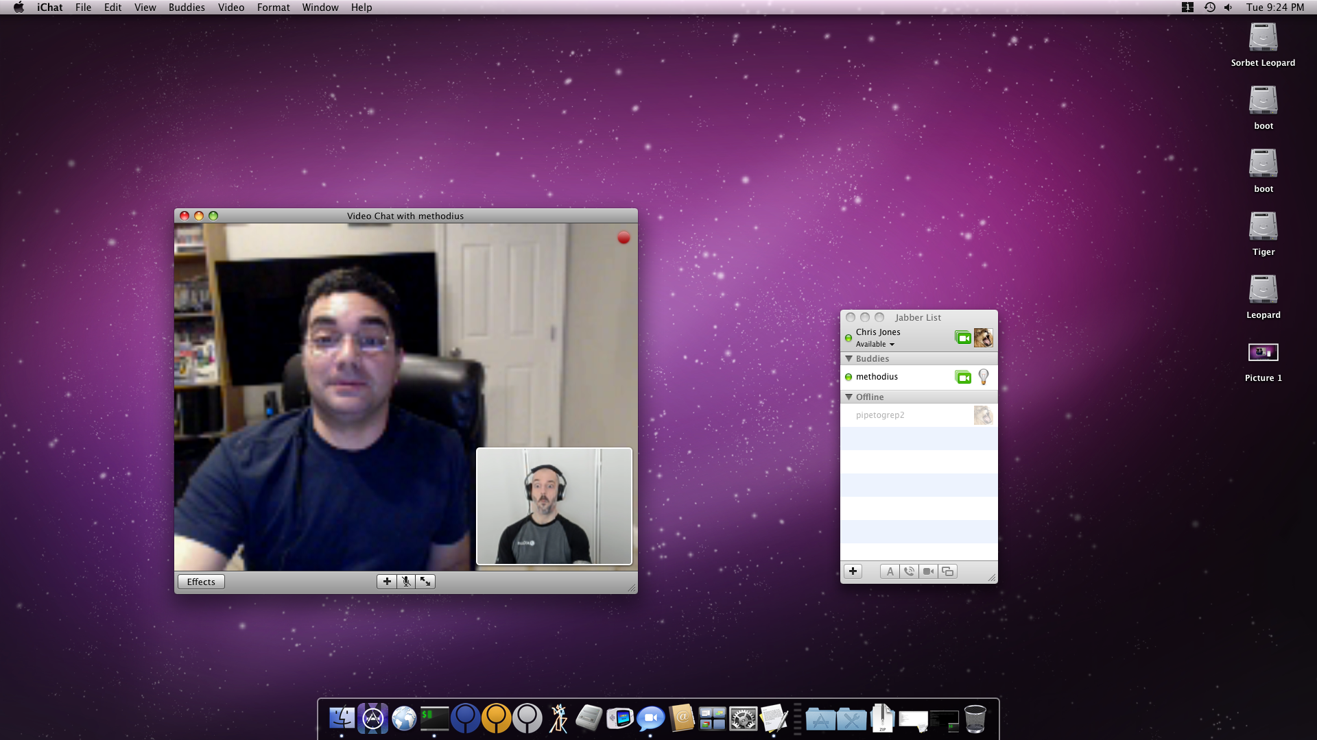Open the Spaces menu bar icon
Screen dimensions: 1317x740
point(1188,8)
